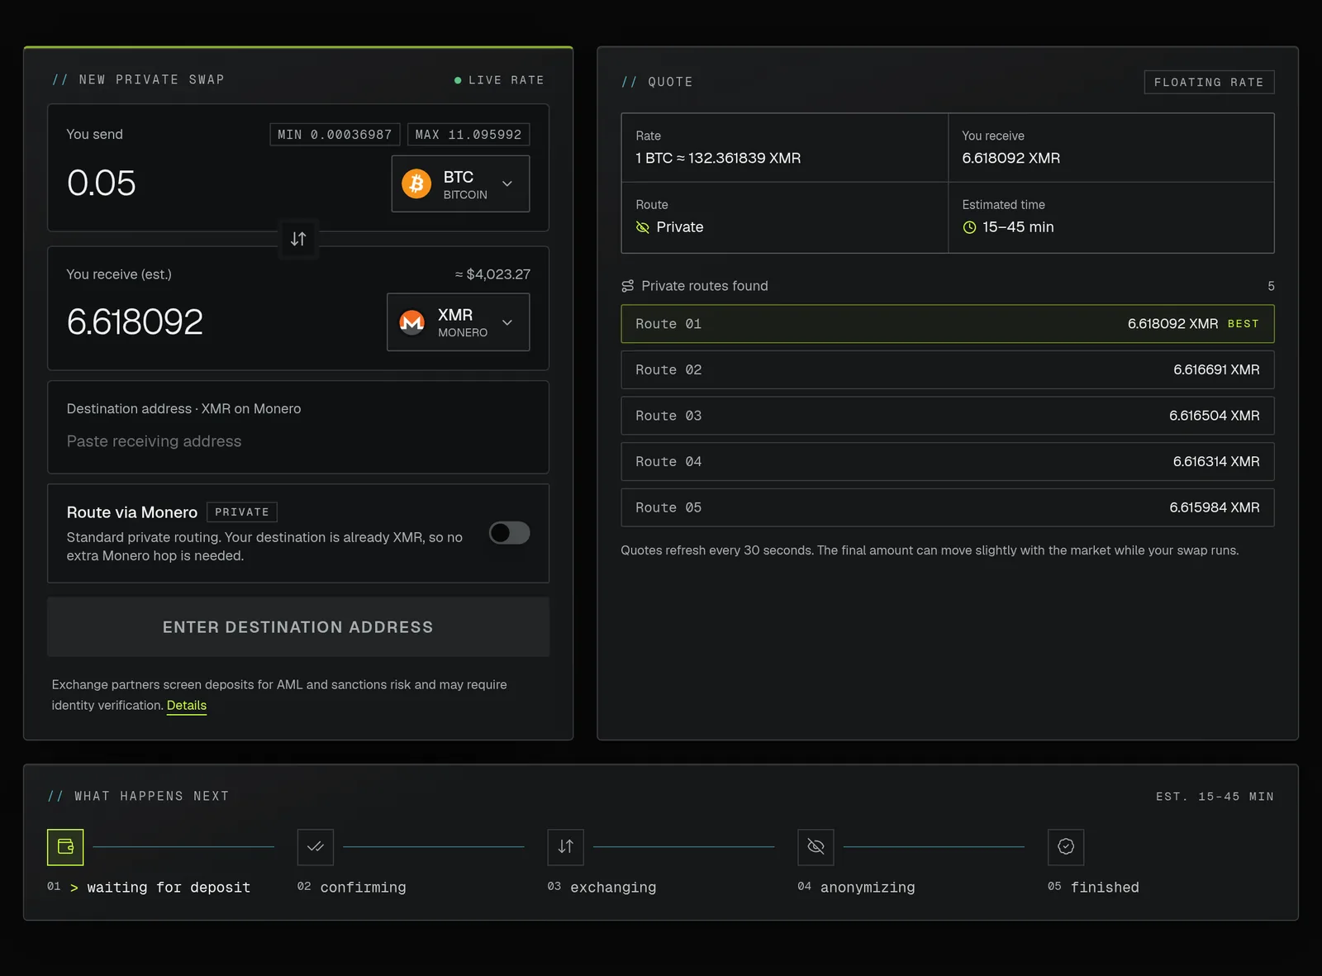Toggle the Route via Monero switch
This screenshot has width=1322, height=976.
(x=509, y=533)
